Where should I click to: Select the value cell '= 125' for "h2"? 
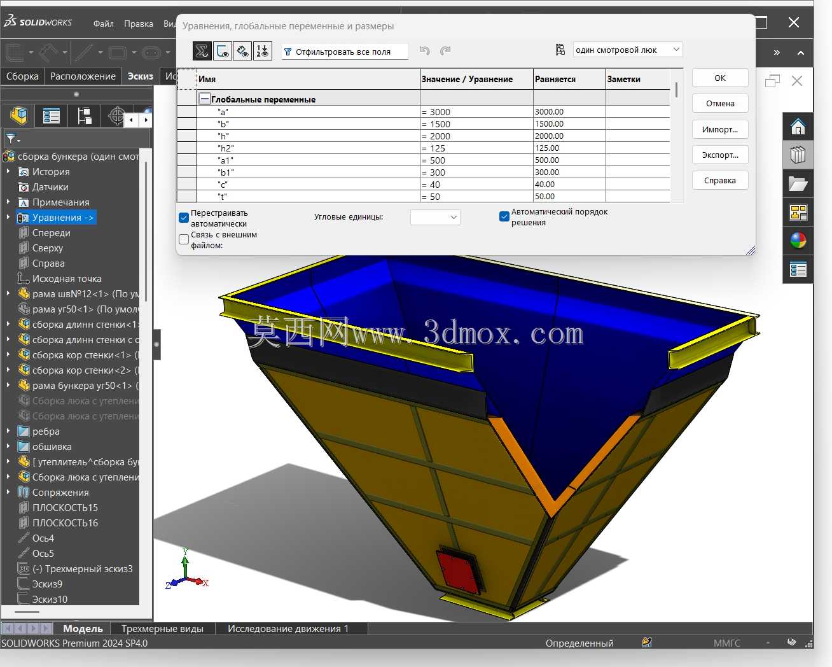[476, 148]
